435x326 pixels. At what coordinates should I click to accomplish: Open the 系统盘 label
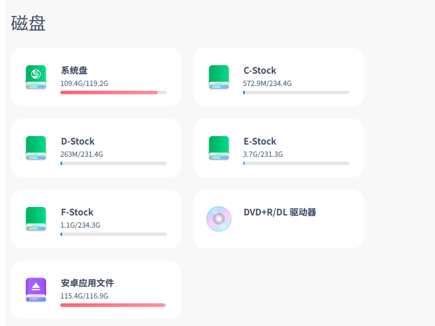74,70
